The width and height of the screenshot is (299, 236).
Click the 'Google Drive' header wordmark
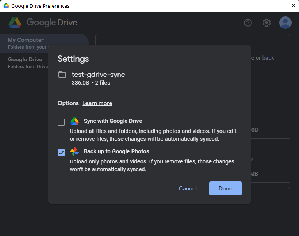tap(52, 23)
